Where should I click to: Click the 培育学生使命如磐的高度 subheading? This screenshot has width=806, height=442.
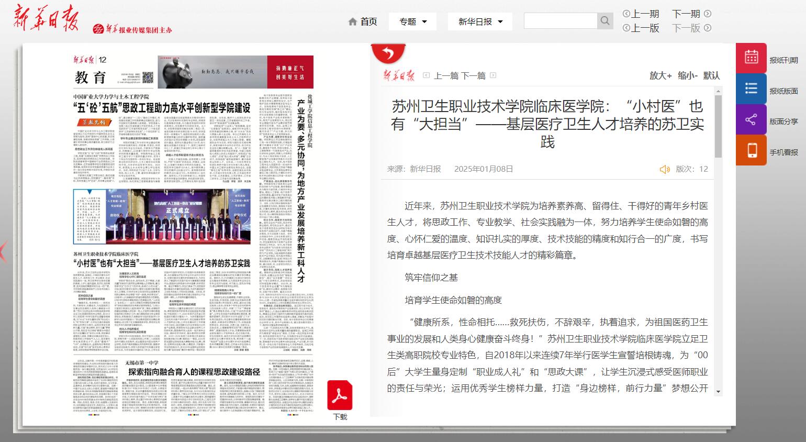[453, 300]
